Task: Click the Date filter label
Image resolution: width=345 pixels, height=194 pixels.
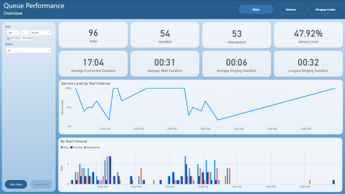Action: (8, 27)
